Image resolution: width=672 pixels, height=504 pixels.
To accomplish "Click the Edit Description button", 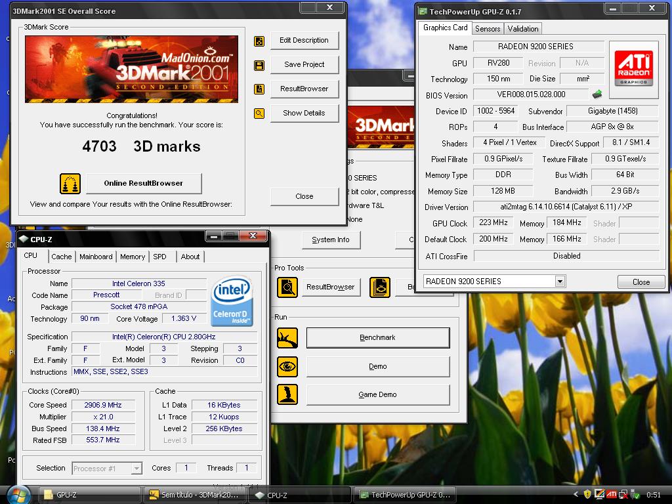I will [x=304, y=41].
